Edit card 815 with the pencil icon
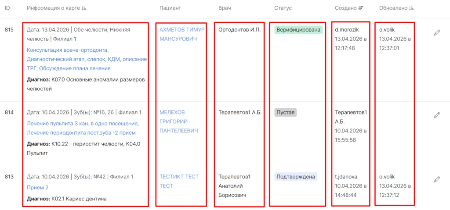 (437, 33)
